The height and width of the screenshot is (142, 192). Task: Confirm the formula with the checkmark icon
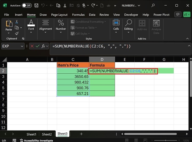38,46
